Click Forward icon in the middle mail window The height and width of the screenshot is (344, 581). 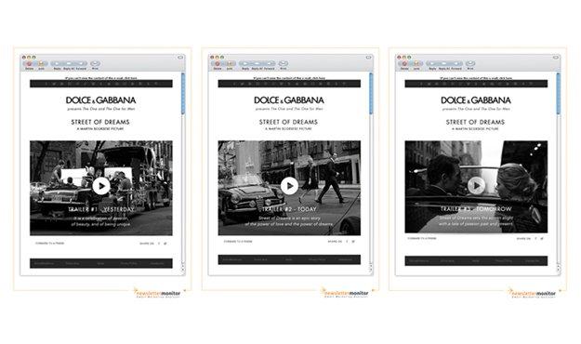pyautogui.click(x=270, y=64)
